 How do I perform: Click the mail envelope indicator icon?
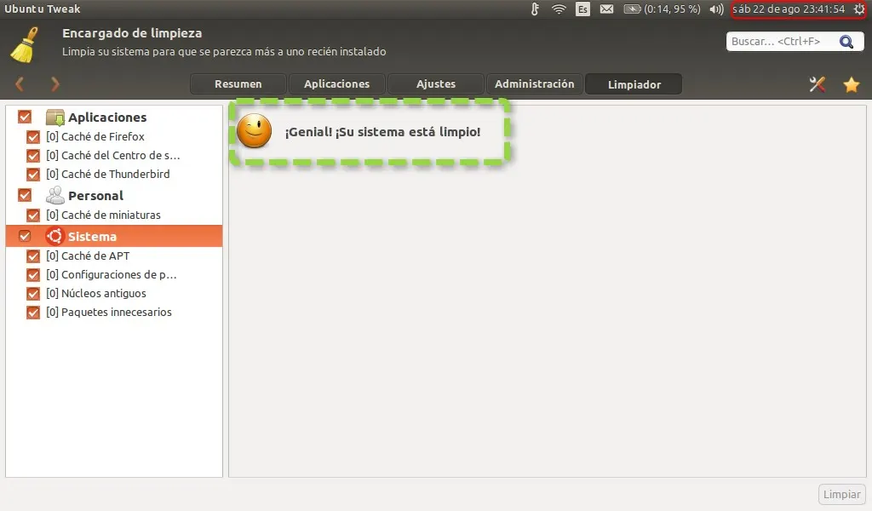(606, 9)
